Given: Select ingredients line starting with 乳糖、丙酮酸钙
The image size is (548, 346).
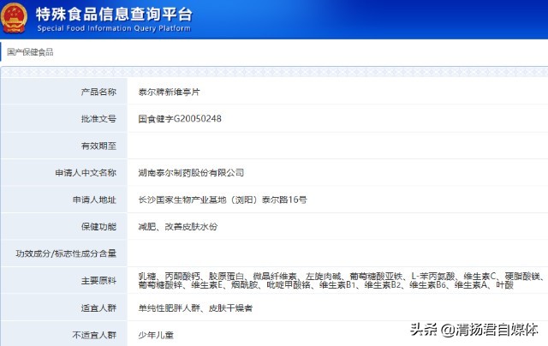Looking at the screenshot, I should click(342, 277).
